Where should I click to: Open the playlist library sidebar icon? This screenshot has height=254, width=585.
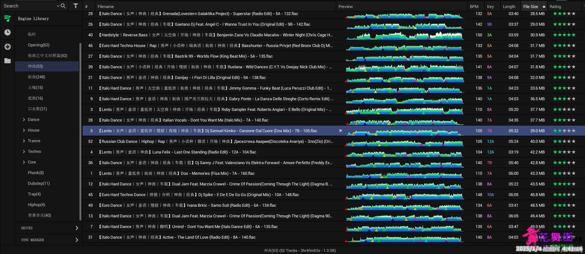[x=8, y=18]
